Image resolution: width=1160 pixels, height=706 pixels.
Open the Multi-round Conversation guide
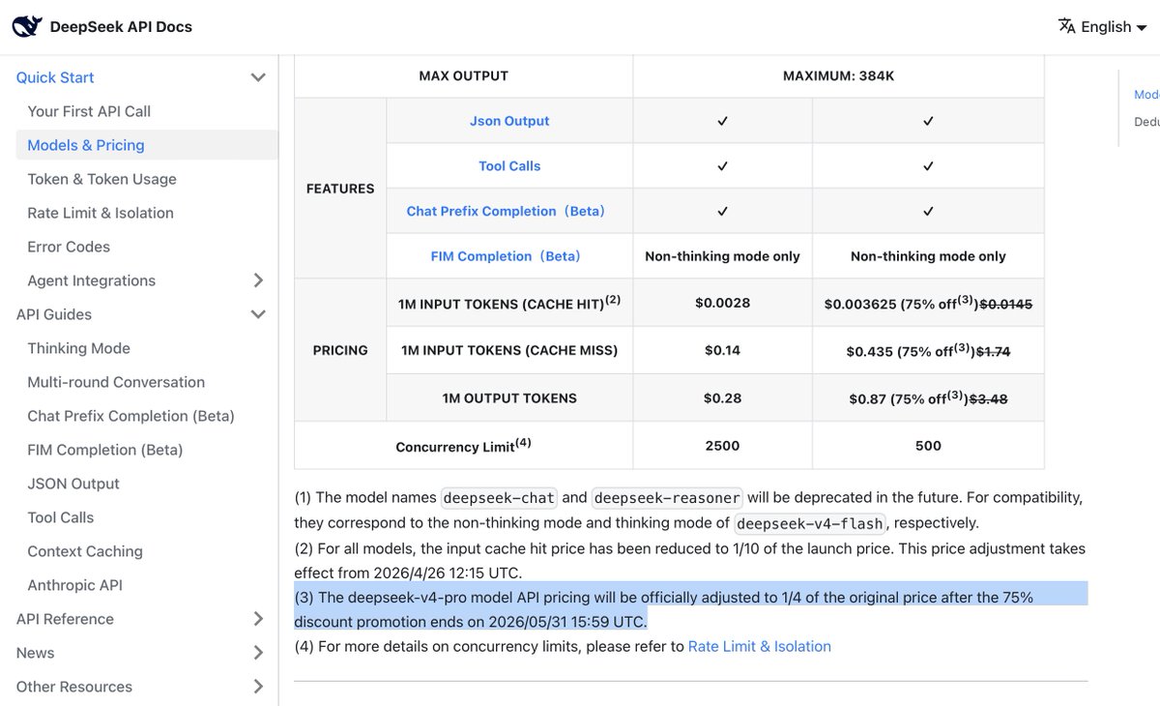pos(116,382)
